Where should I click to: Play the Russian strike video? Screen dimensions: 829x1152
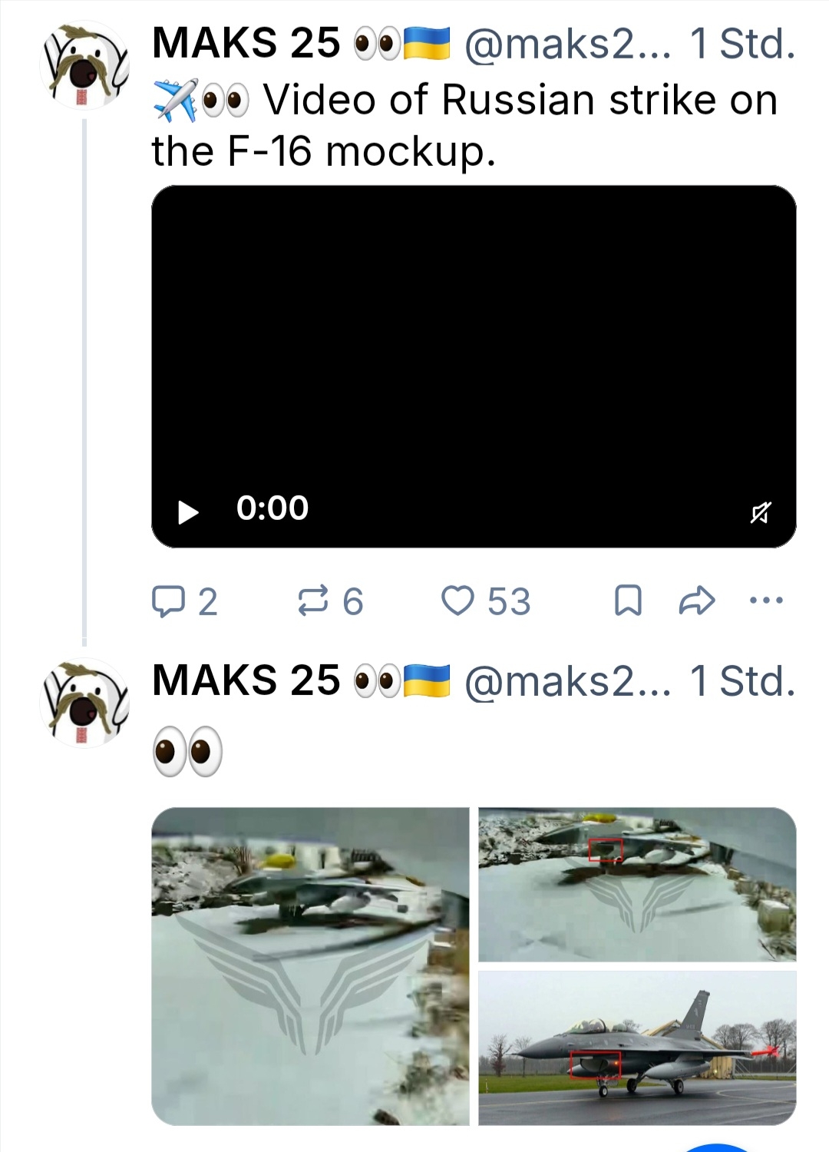tap(188, 511)
